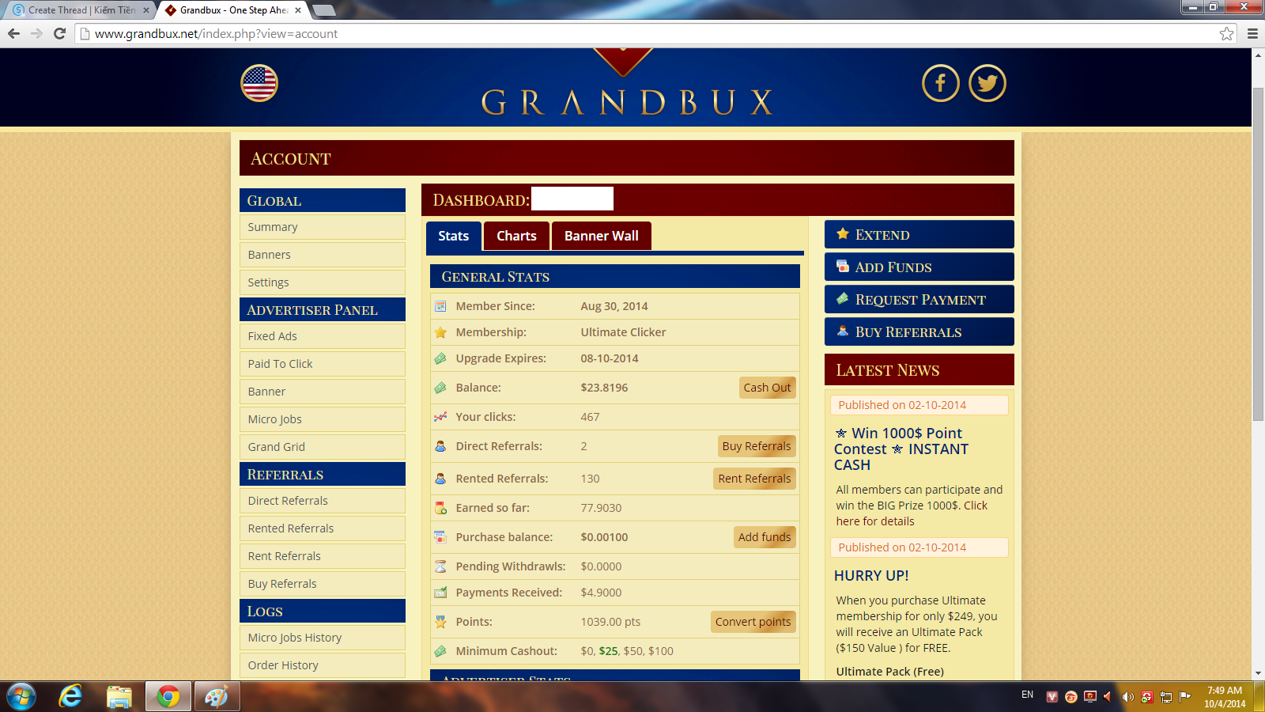The width and height of the screenshot is (1265, 712).
Task: Click the Chrome taskbar icon
Action: 168,697
